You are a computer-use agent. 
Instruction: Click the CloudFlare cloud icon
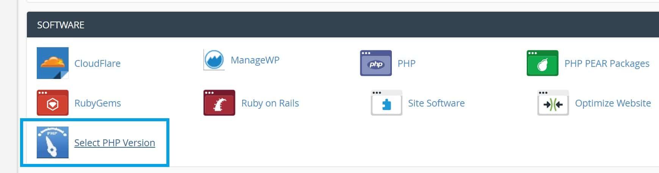[53, 63]
